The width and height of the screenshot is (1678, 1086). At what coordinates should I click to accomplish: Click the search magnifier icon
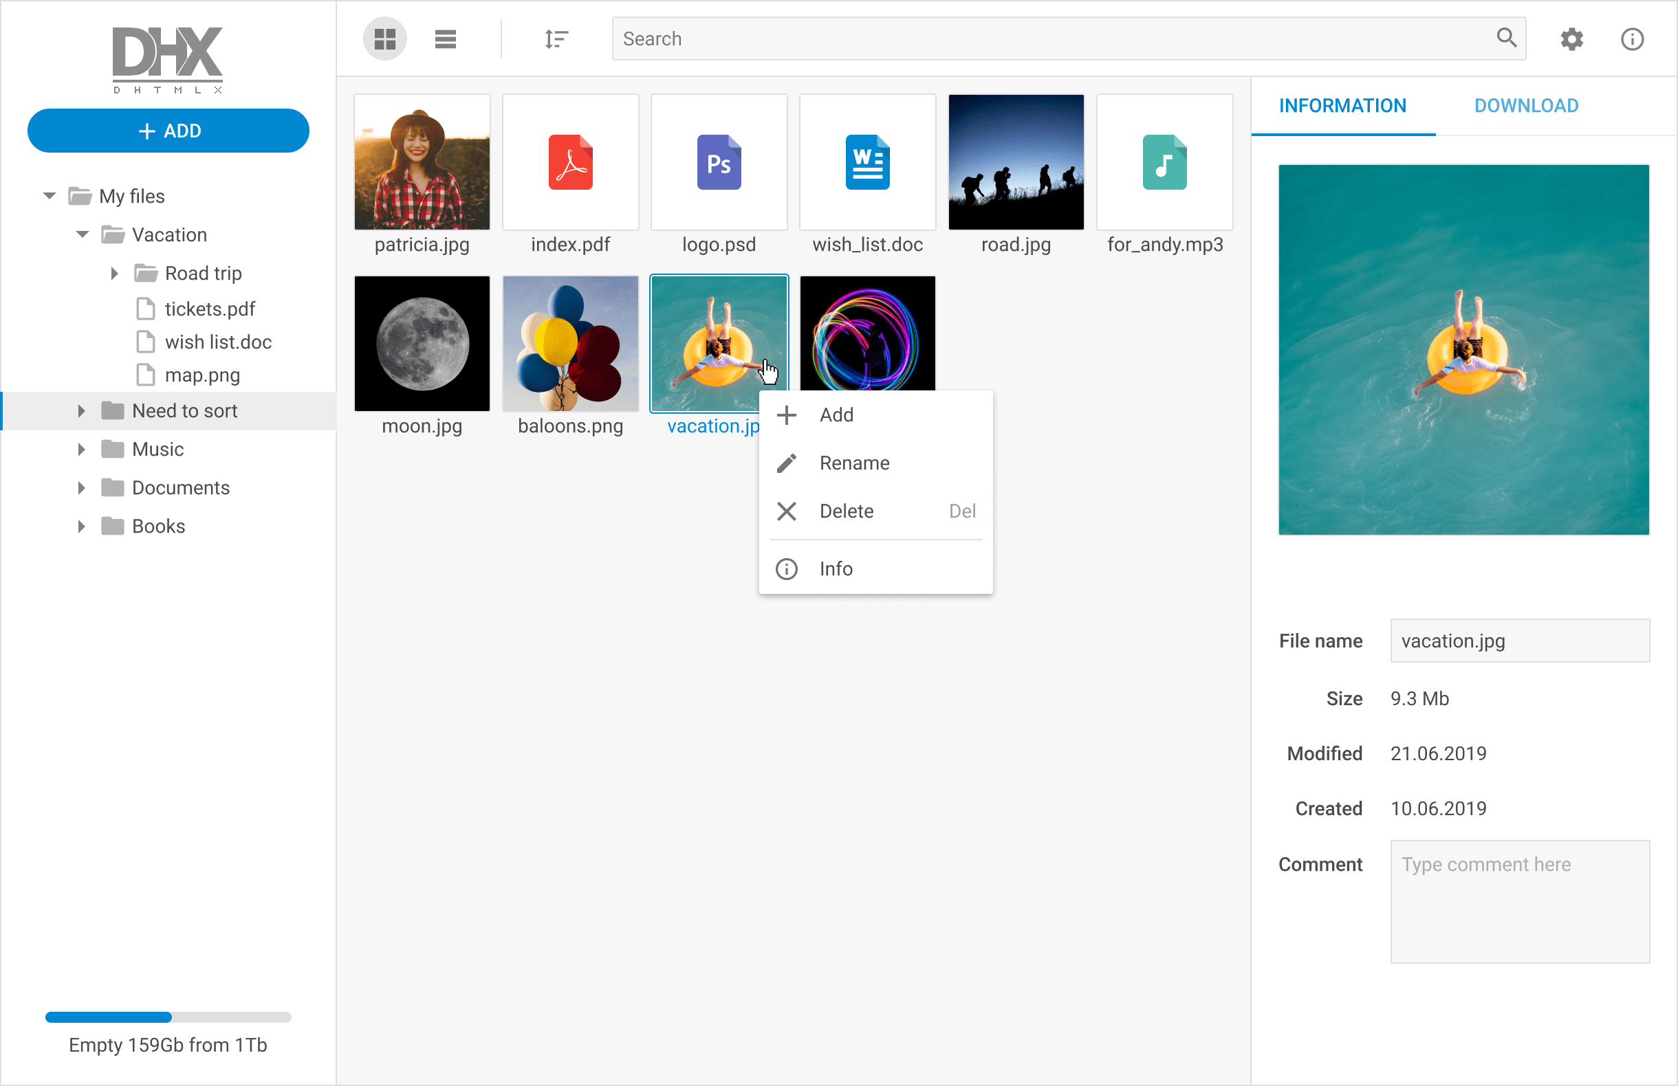[x=1506, y=38]
